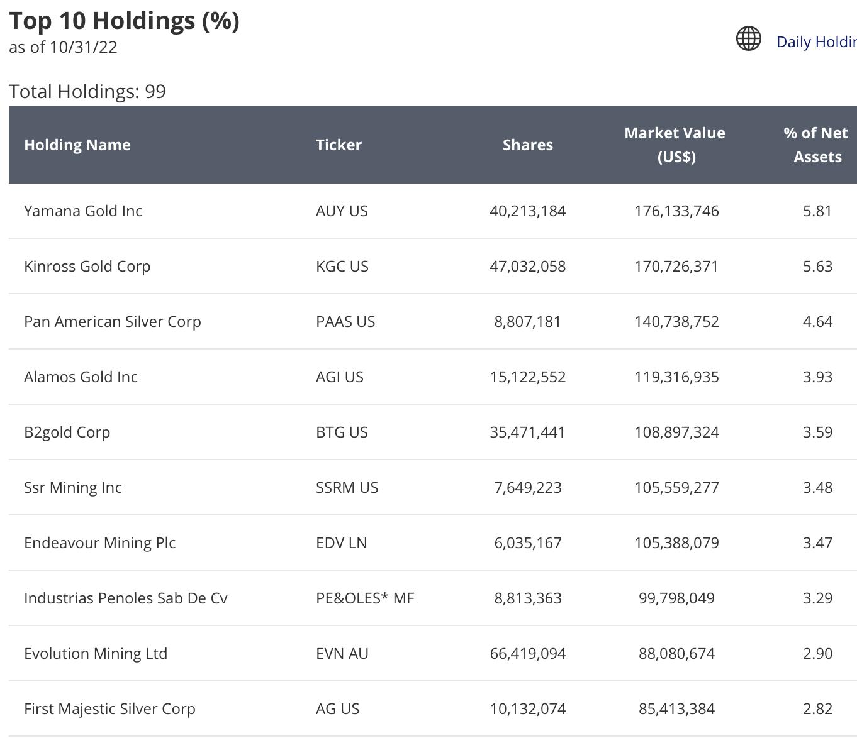Select First Majestic Silver Corp holding name
857x738 pixels.
(109, 708)
